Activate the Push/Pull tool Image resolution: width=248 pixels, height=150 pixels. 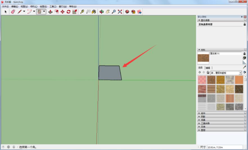50,12
